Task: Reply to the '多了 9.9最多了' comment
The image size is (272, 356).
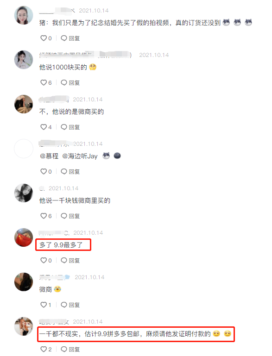Action: pos(70,261)
